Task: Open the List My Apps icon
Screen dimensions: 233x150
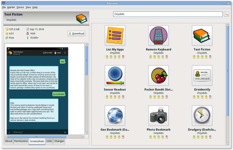Action: coord(115,35)
